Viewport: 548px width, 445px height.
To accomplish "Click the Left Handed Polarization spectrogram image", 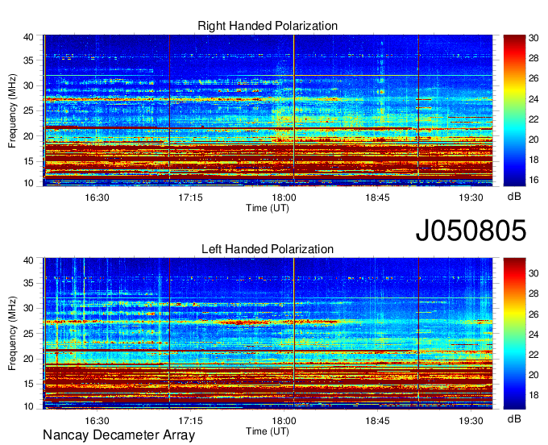I will (x=268, y=334).
